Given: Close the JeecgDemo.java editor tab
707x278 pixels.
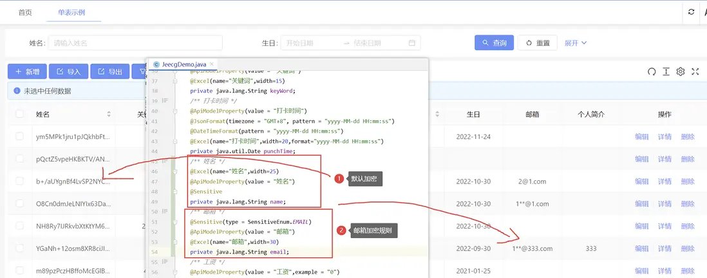Looking at the screenshot, I should pyautogui.click(x=211, y=64).
